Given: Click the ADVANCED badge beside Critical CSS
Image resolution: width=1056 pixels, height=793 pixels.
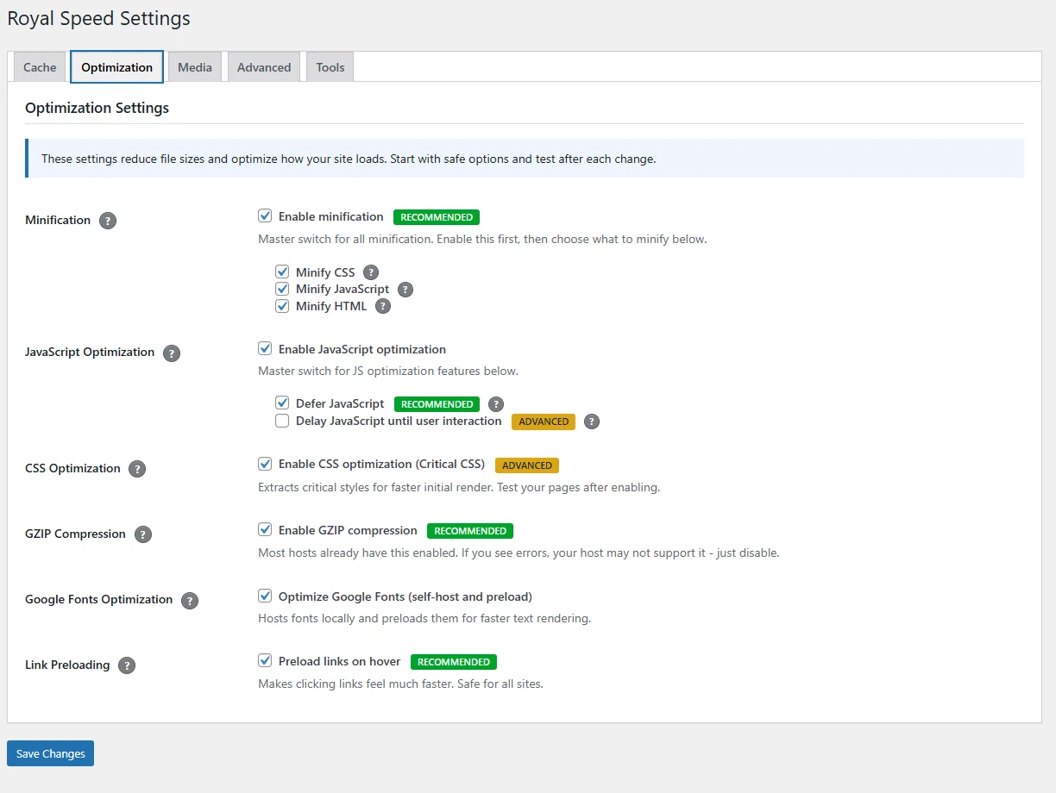Looking at the screenshot, I should 526,465.
